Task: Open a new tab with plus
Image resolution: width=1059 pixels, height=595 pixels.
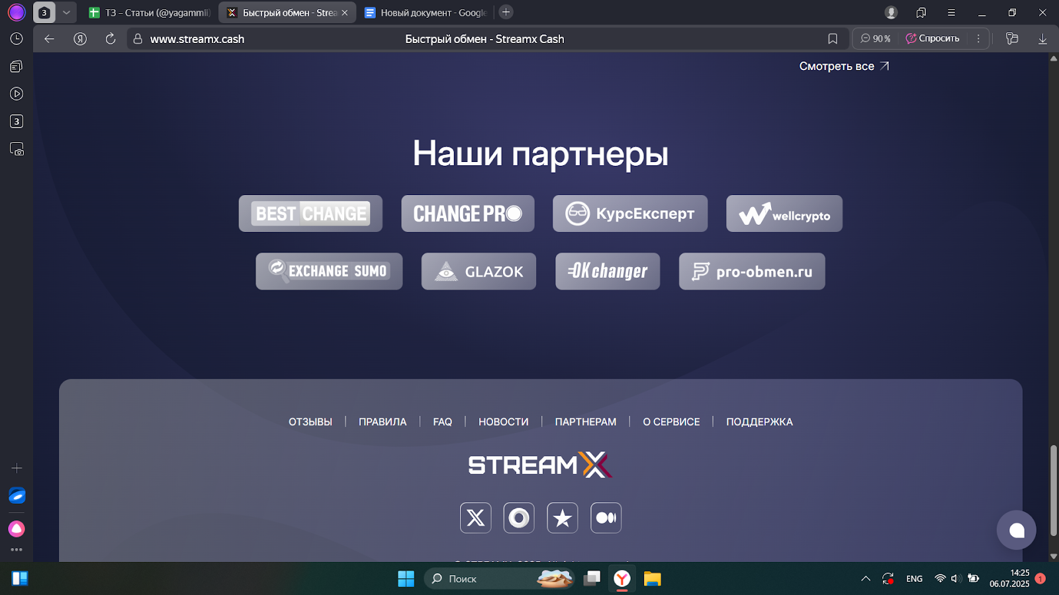Action: 506,12
